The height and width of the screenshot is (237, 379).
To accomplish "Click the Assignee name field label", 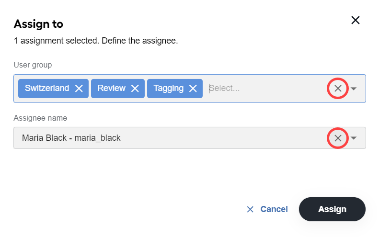I will [x=40, y=118].
